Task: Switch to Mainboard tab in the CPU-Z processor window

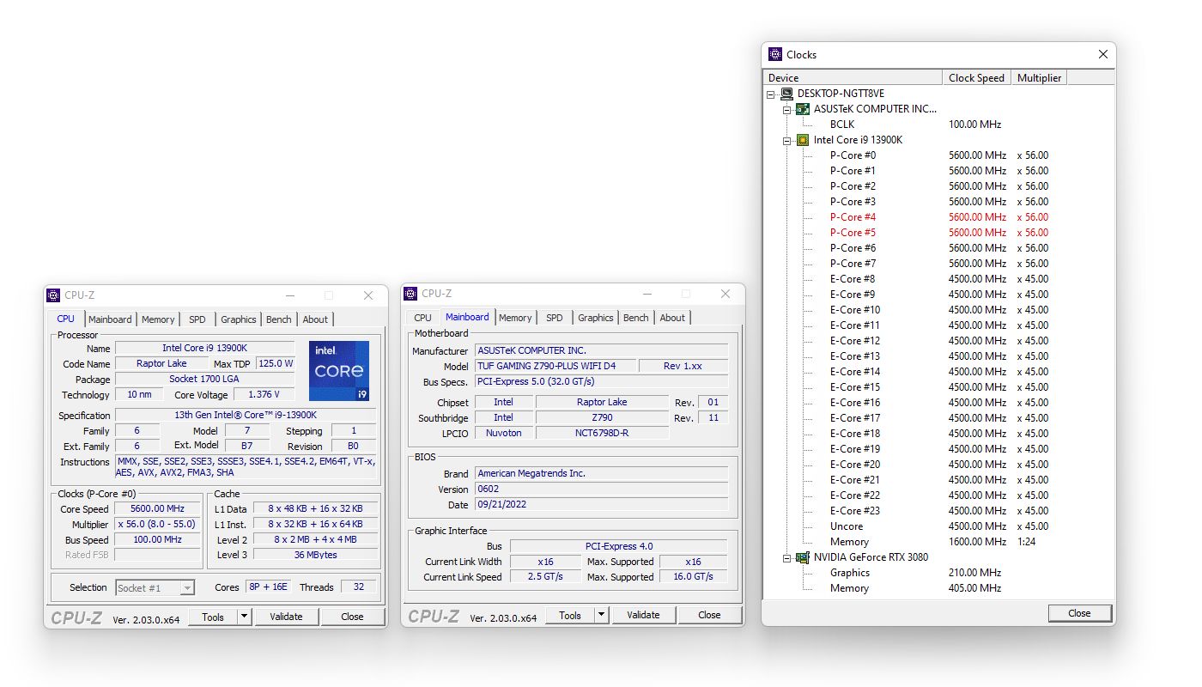Action: point(110,319)
